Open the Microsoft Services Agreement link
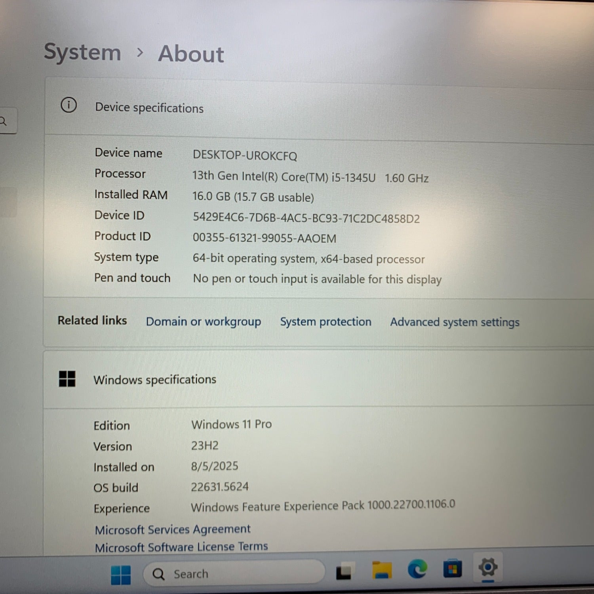This screenshot has height=594, width=594. pos(173,529)
